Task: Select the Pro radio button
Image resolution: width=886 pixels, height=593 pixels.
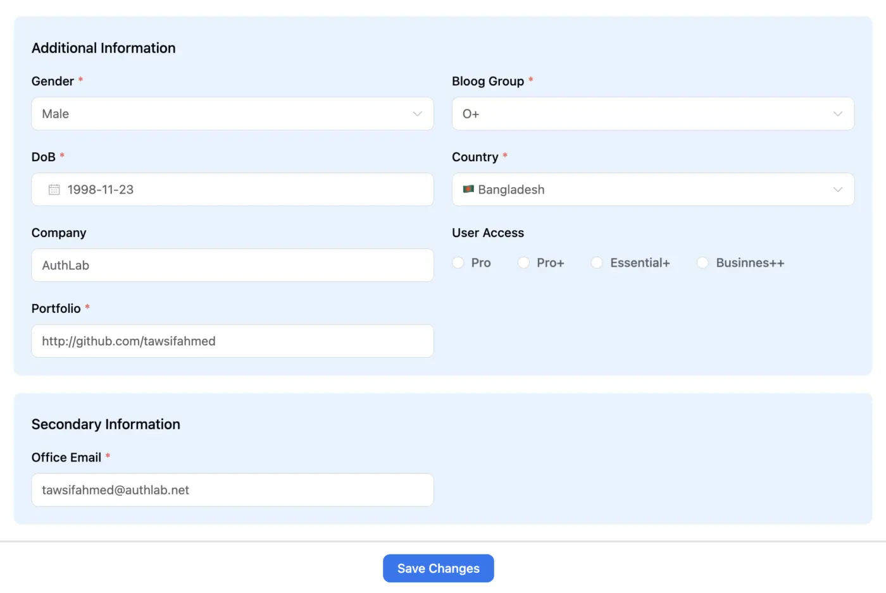Action: [458, 262]
